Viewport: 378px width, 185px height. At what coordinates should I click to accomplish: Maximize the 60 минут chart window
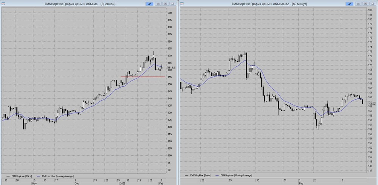pos(366,4)
